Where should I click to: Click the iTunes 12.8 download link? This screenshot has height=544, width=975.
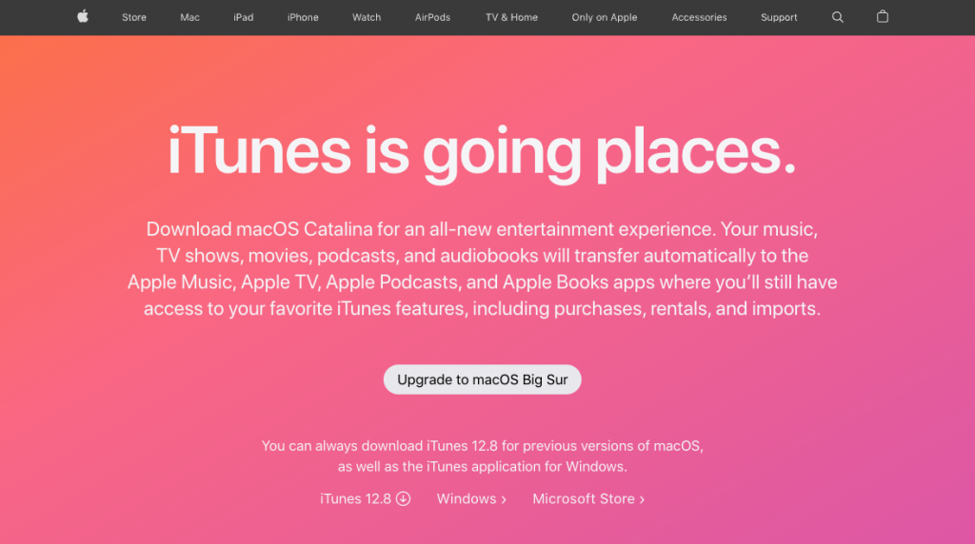(x=365, y=498)
